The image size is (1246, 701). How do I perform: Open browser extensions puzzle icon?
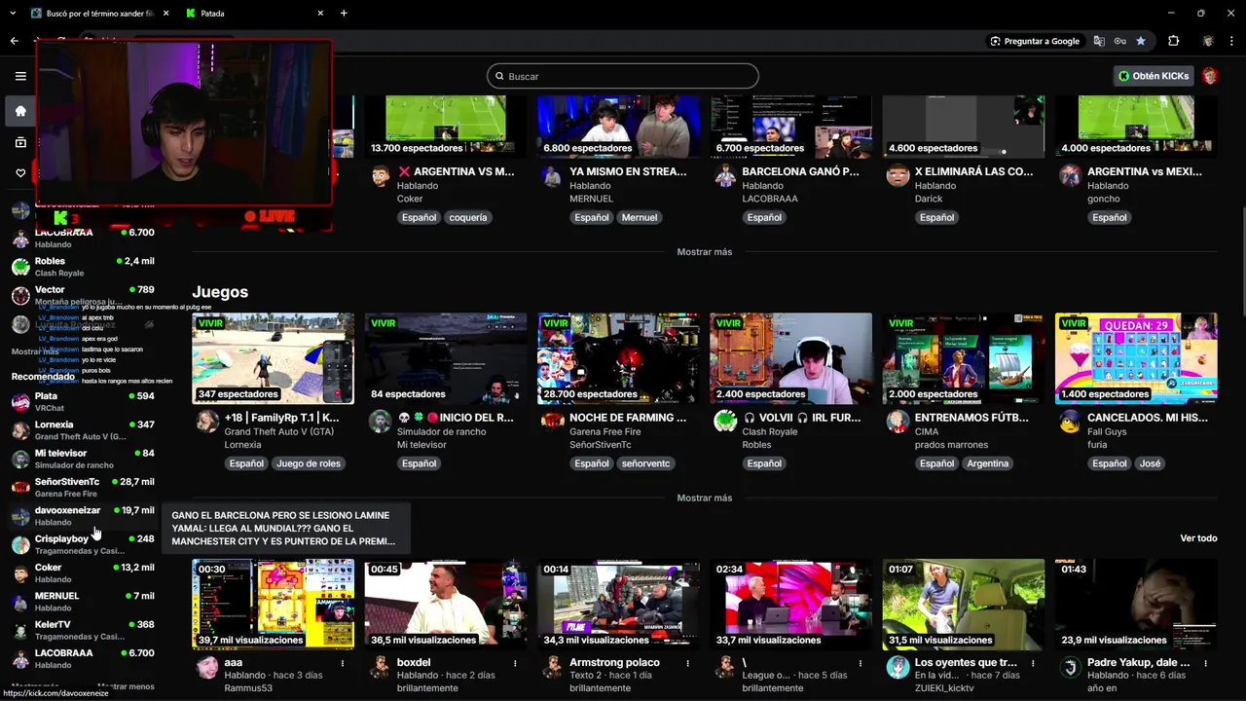[x=1173, y=41]
